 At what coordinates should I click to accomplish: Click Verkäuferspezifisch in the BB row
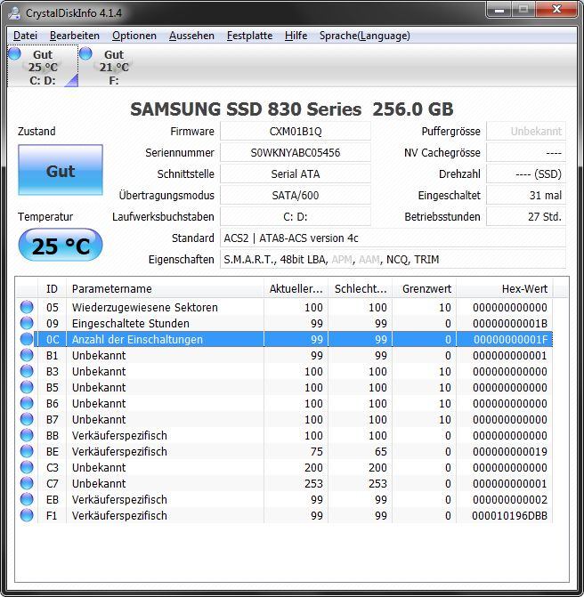(119, 436)
